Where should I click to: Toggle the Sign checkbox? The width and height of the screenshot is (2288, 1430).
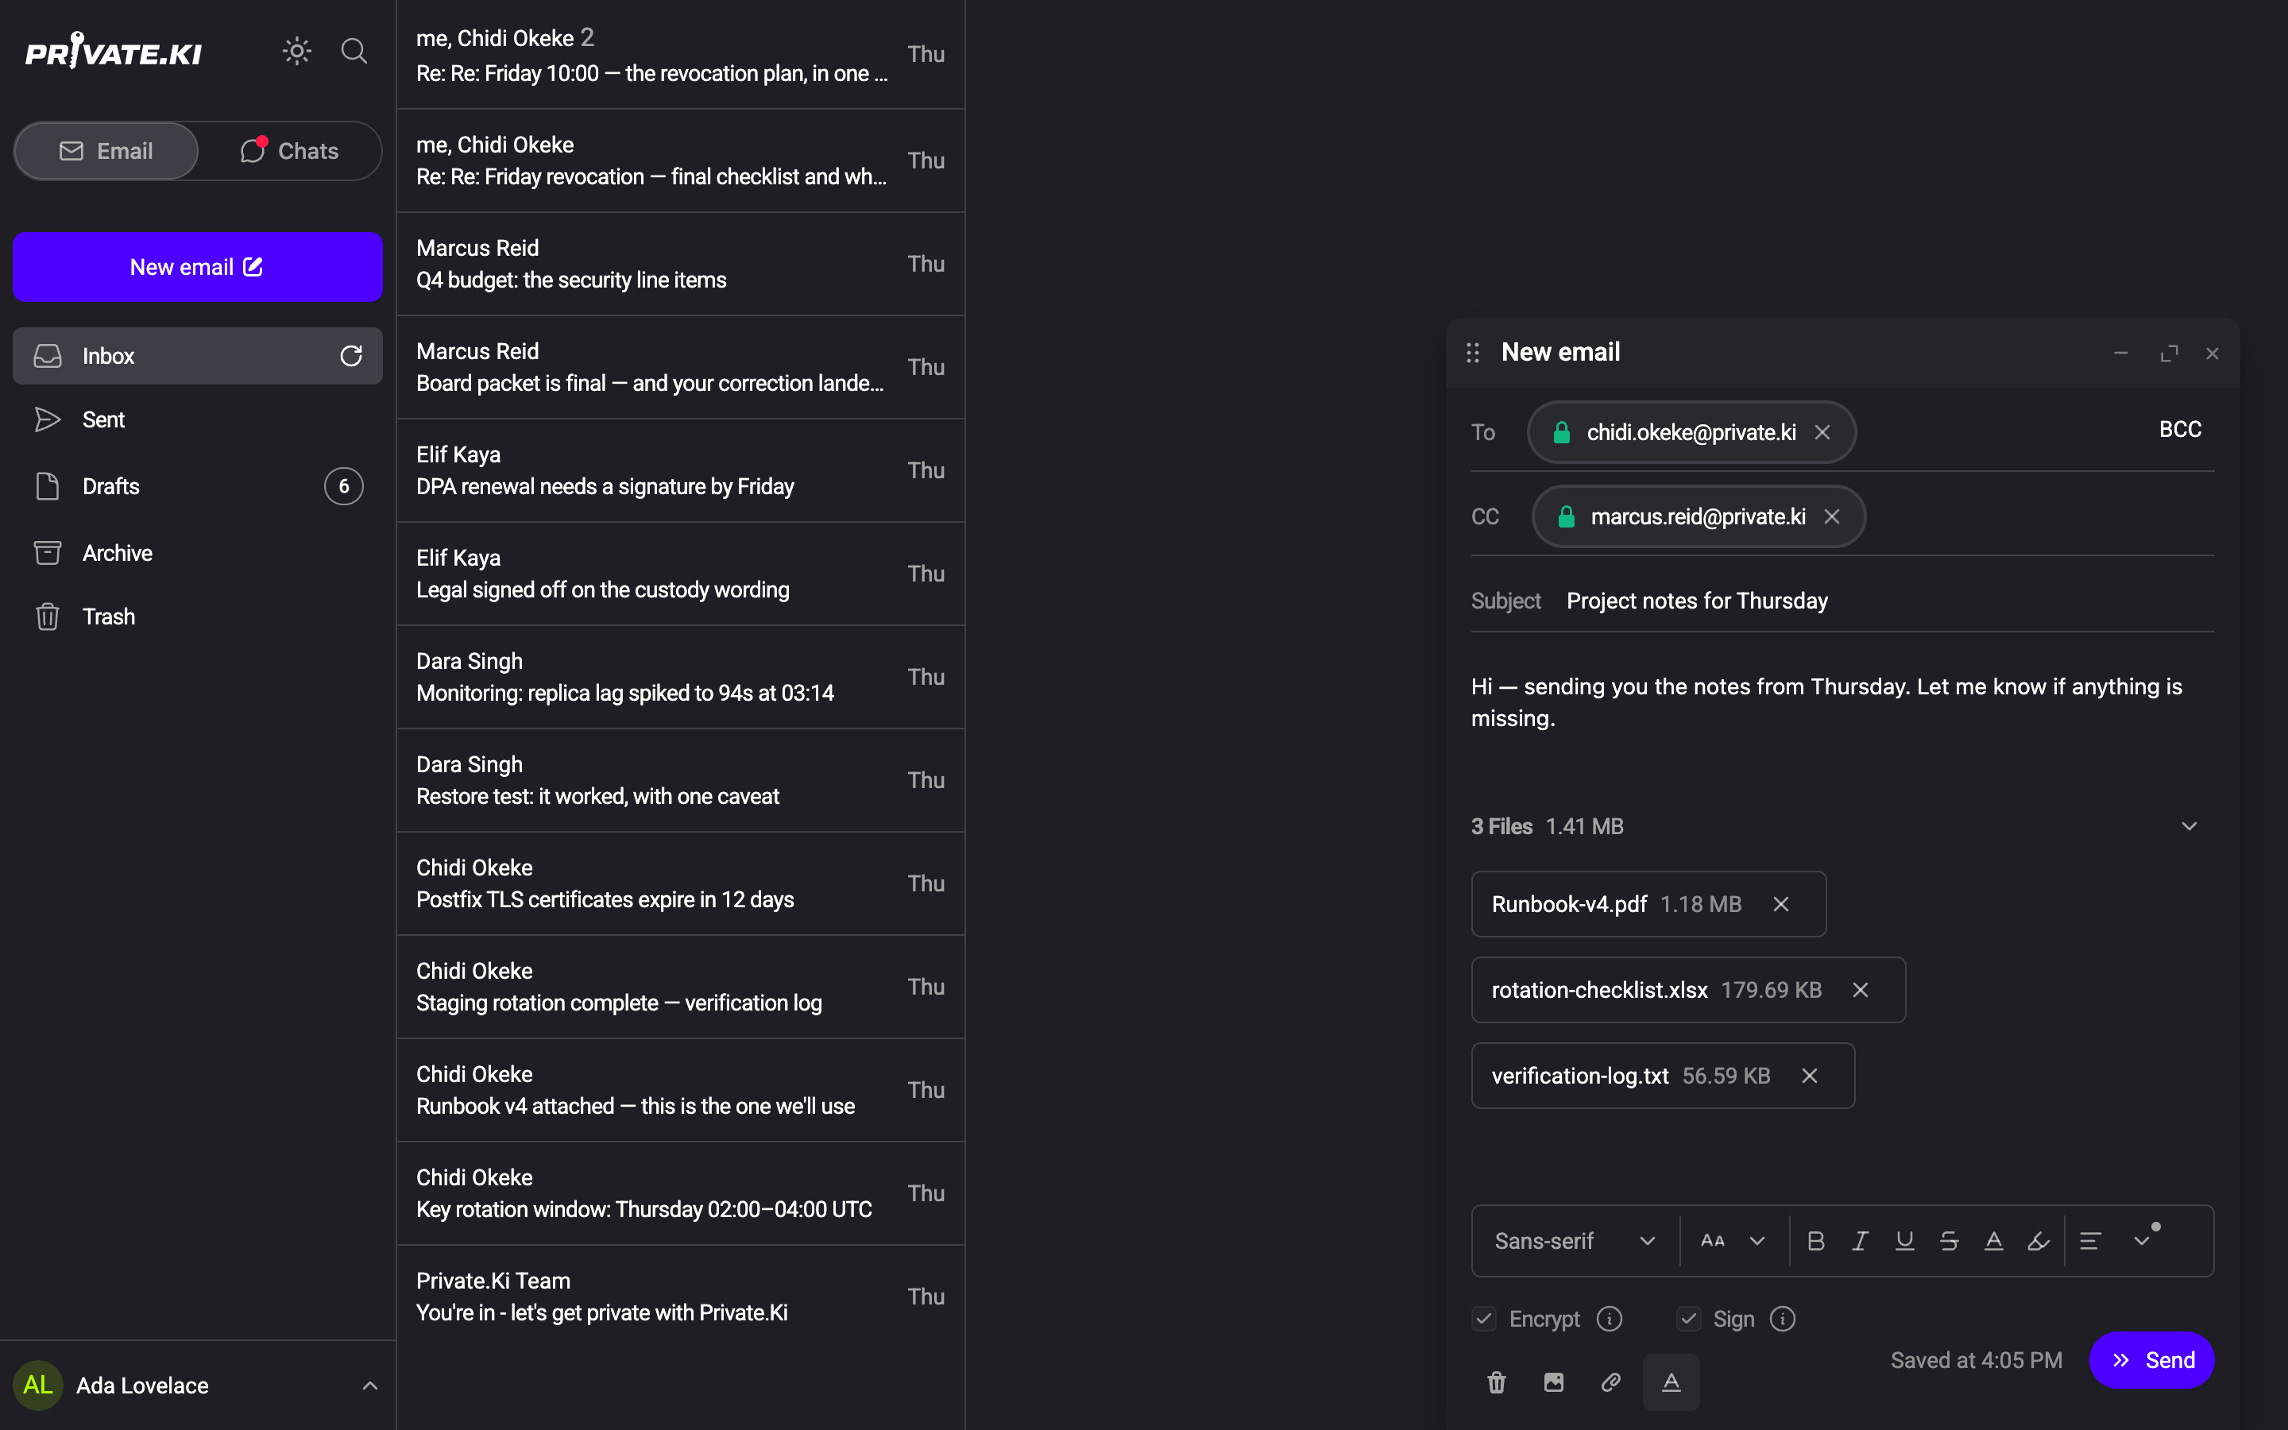[1688, 1319]
